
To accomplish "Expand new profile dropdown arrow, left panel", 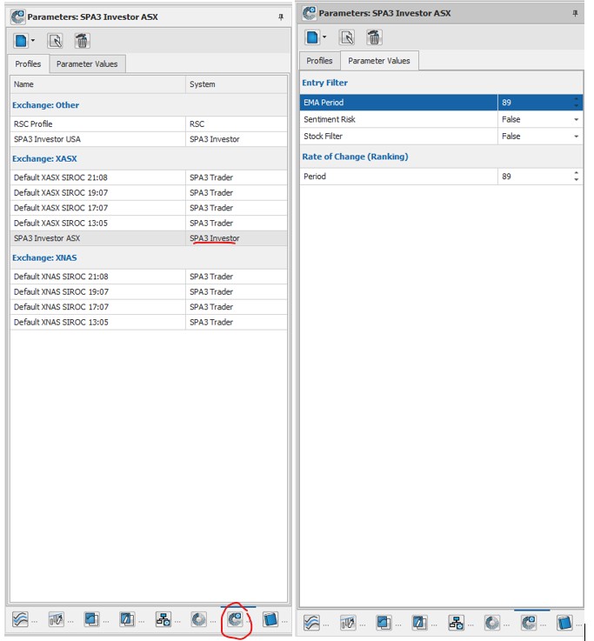I will [33, 41].
